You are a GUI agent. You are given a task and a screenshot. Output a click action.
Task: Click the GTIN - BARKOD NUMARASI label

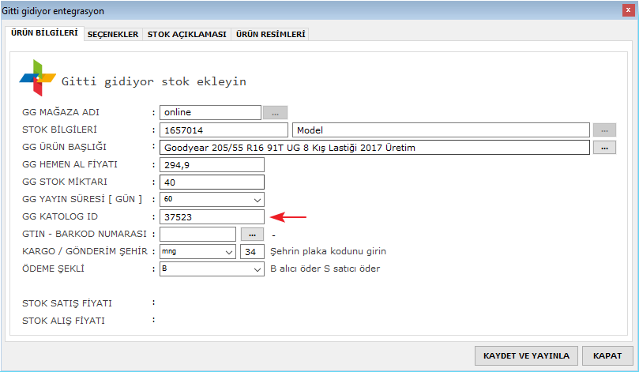tap(85, 234)
